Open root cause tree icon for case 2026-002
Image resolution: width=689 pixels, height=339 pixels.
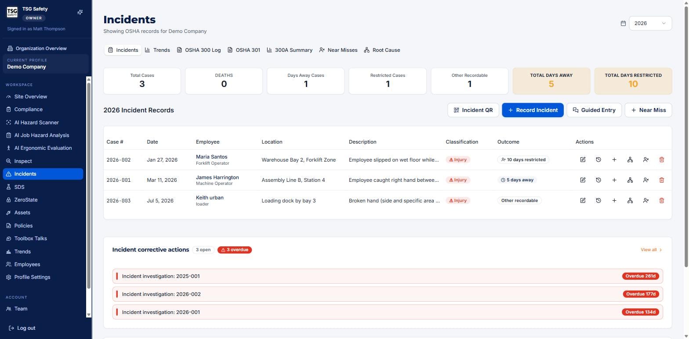click(x=630, y=160)
